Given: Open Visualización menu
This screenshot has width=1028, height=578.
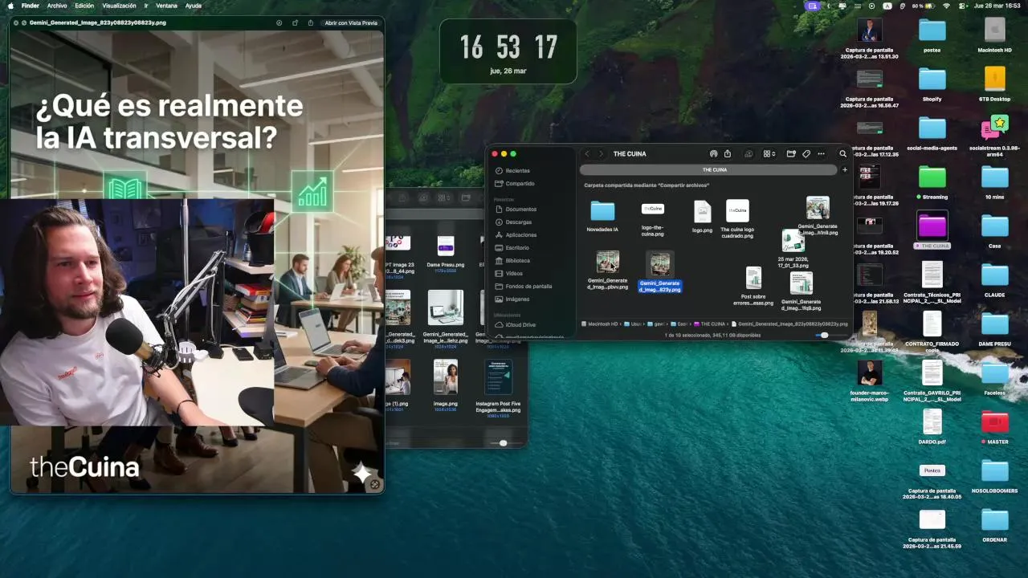Looking at the screenshot, I should click(119, 6).
